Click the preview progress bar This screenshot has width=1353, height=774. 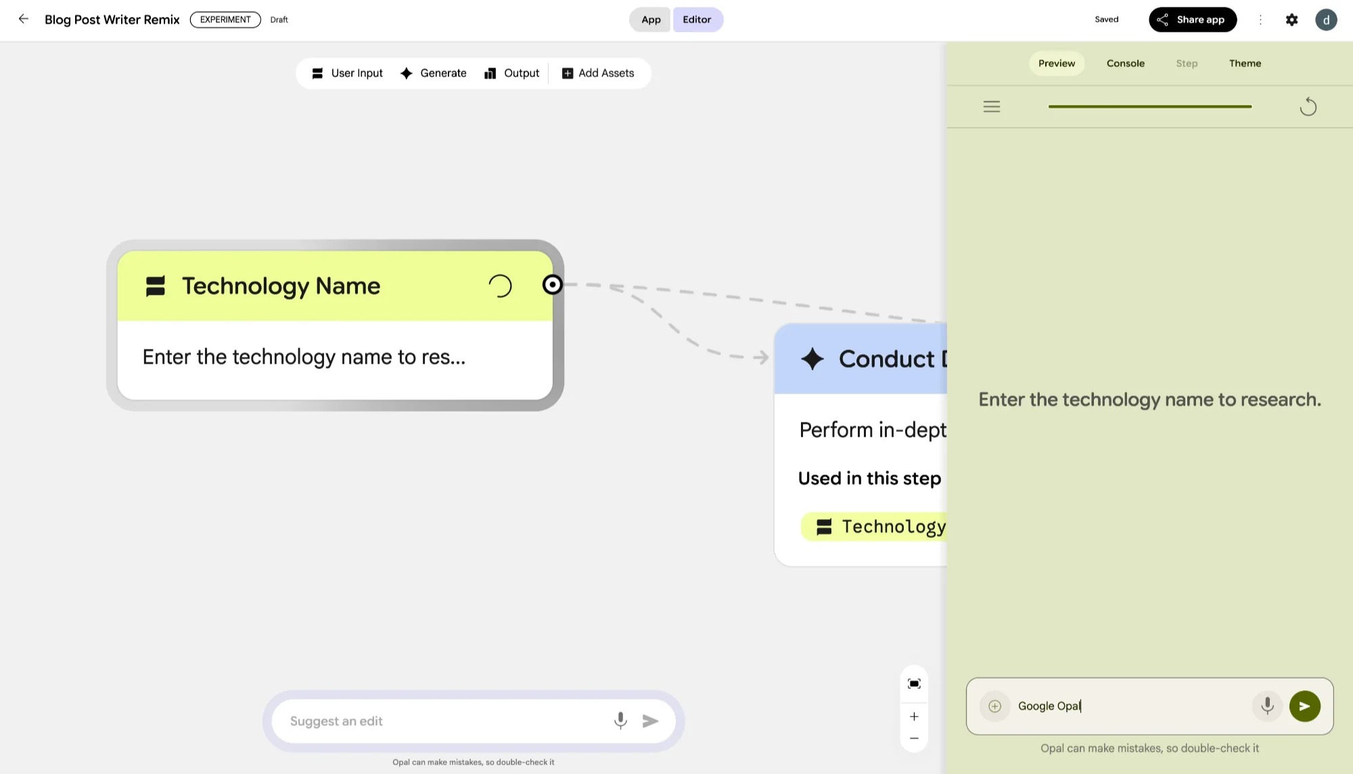pos(1149,107)
